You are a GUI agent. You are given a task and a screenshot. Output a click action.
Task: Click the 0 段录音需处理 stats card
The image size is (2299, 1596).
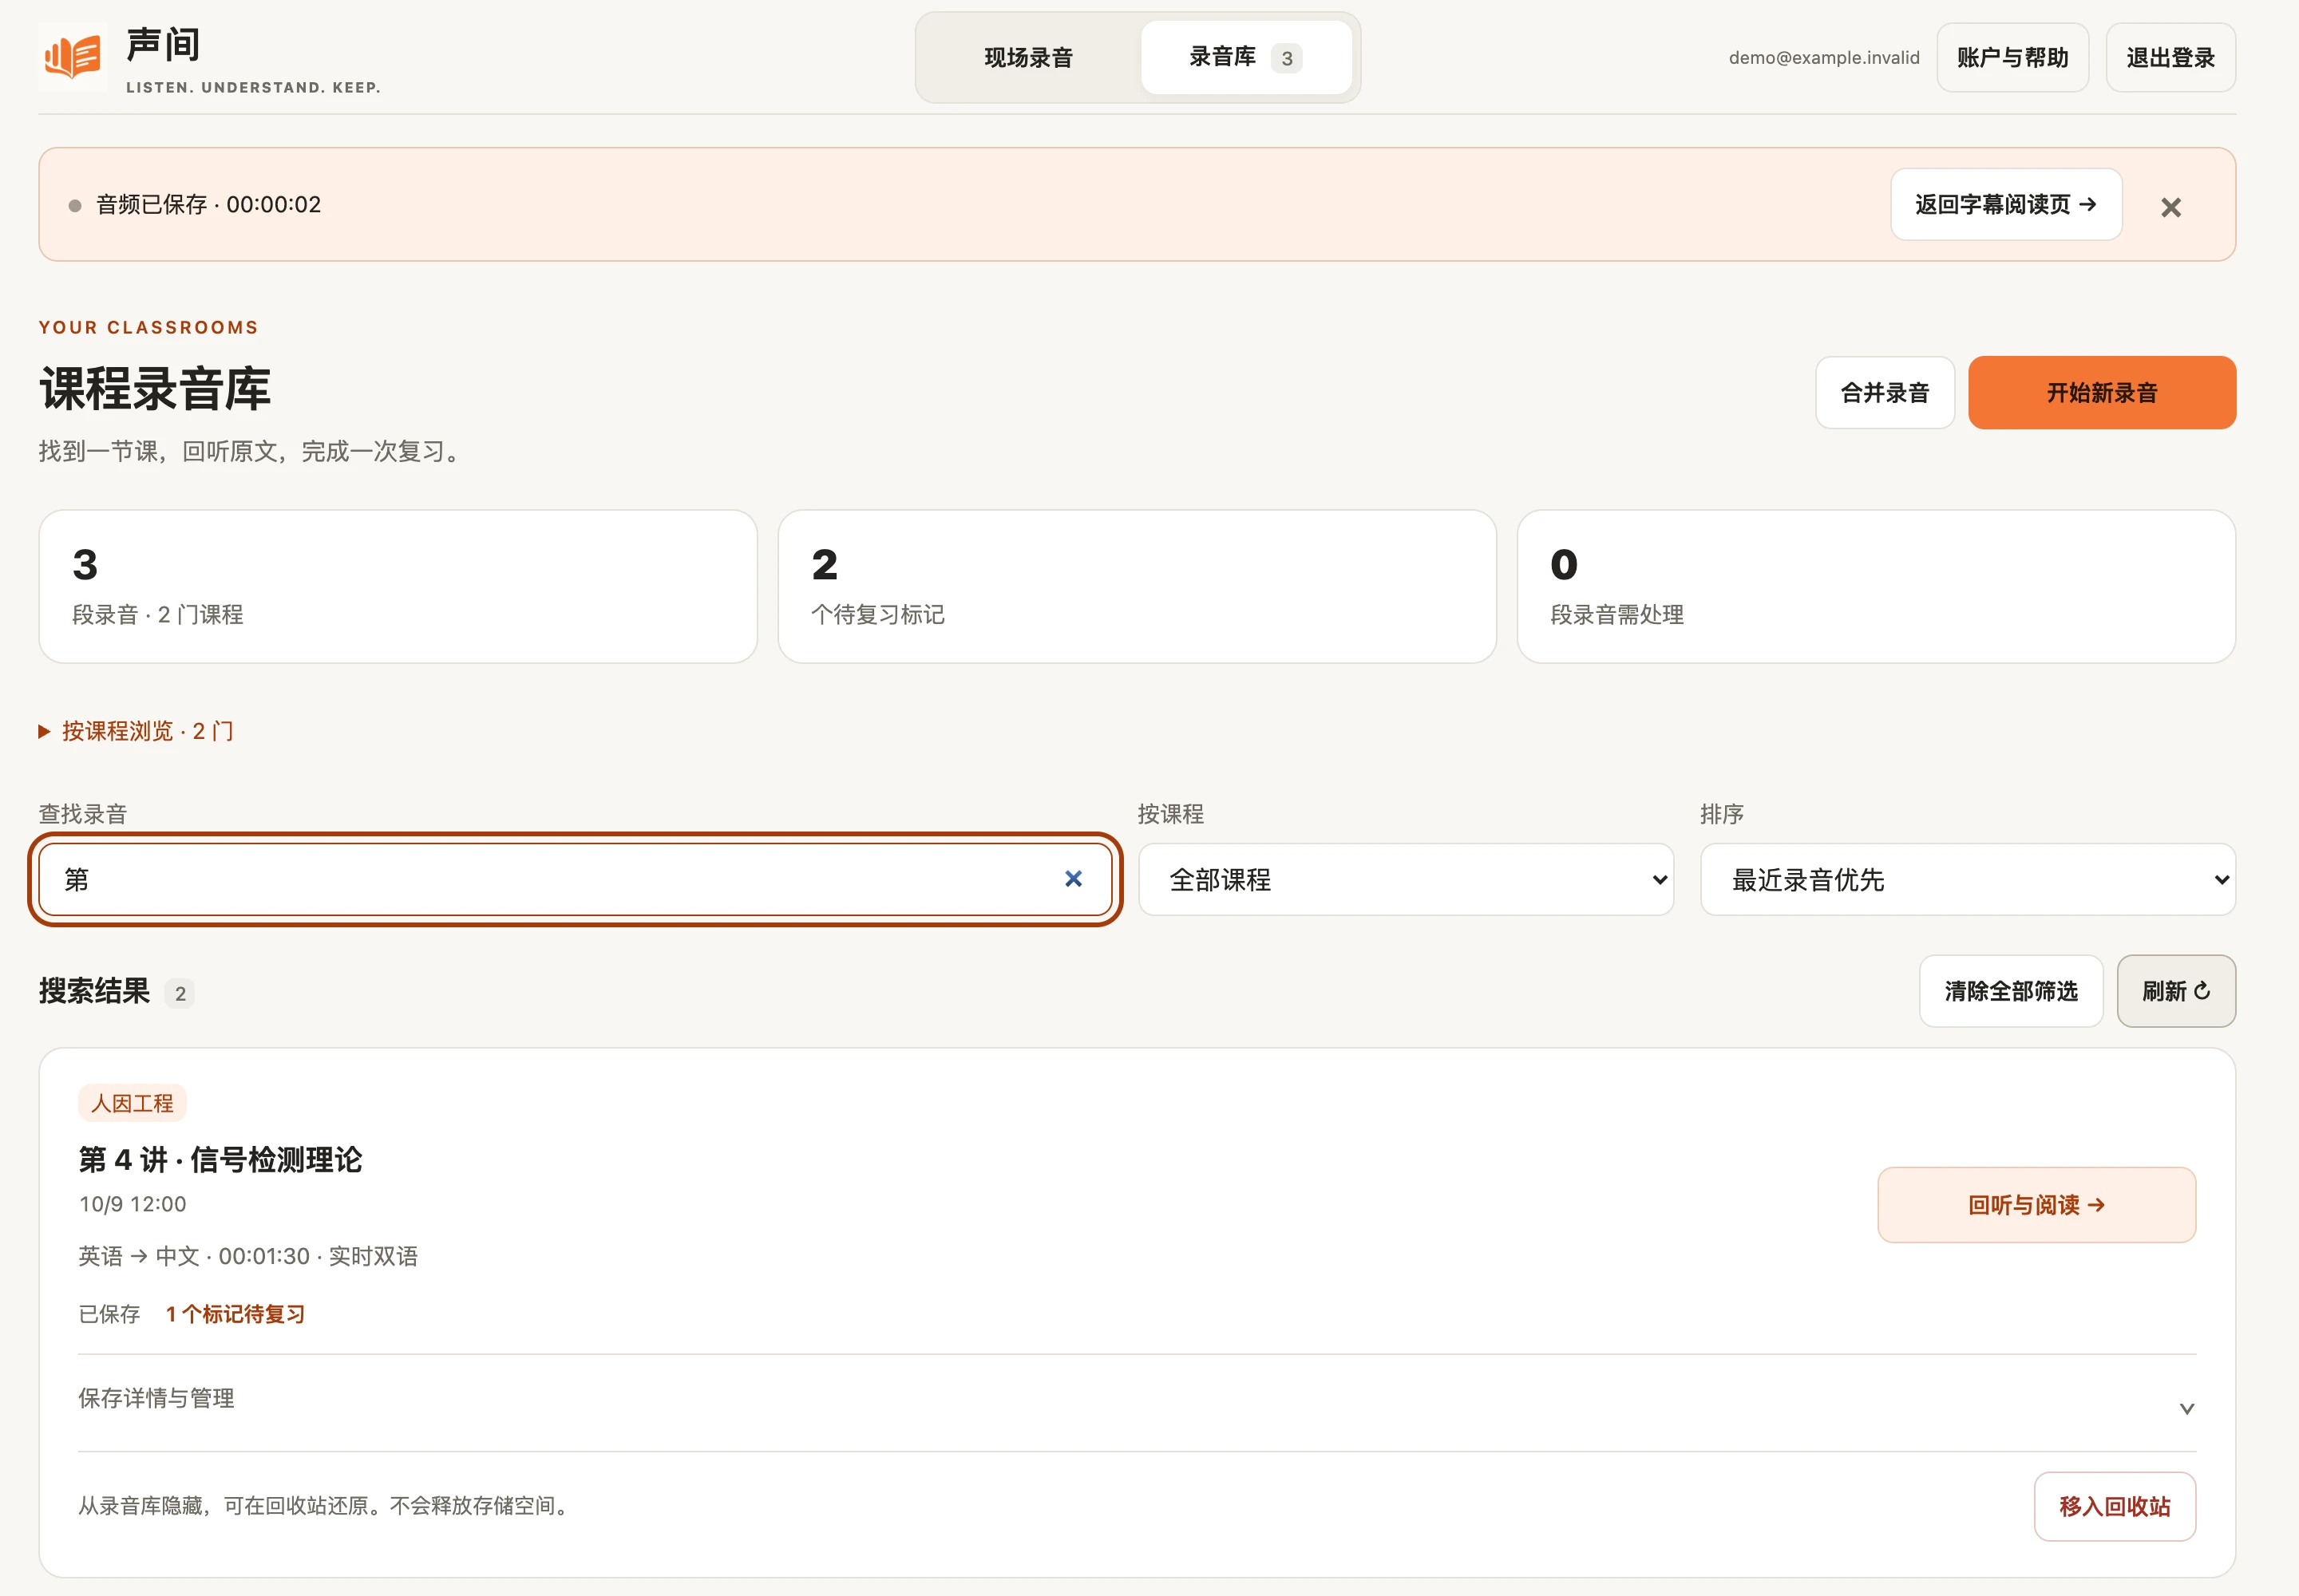1876,586
